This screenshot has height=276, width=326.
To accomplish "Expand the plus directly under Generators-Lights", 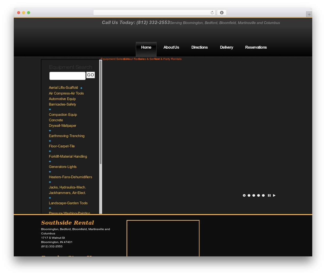I will 50,172.
